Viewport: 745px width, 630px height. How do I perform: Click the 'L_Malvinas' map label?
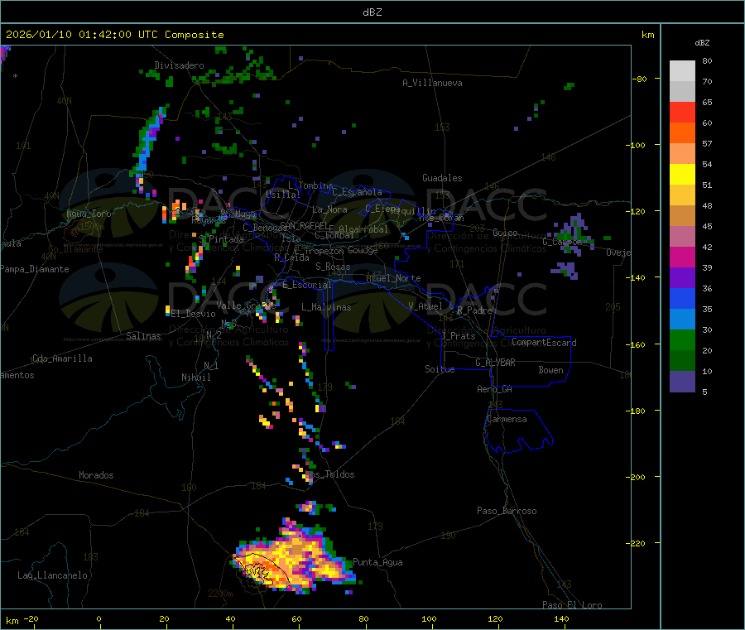click(x=326, y=307)
